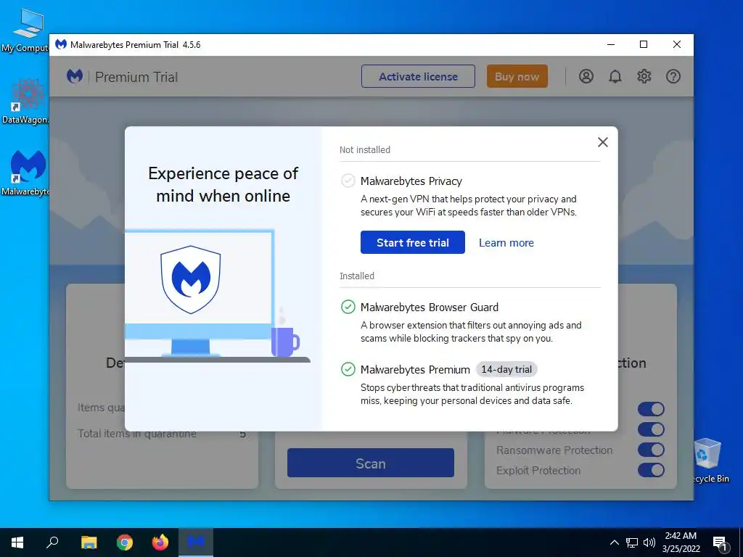743x557 pixels.
Task: Open My Computer desktop icon
Action: point(25,30)
